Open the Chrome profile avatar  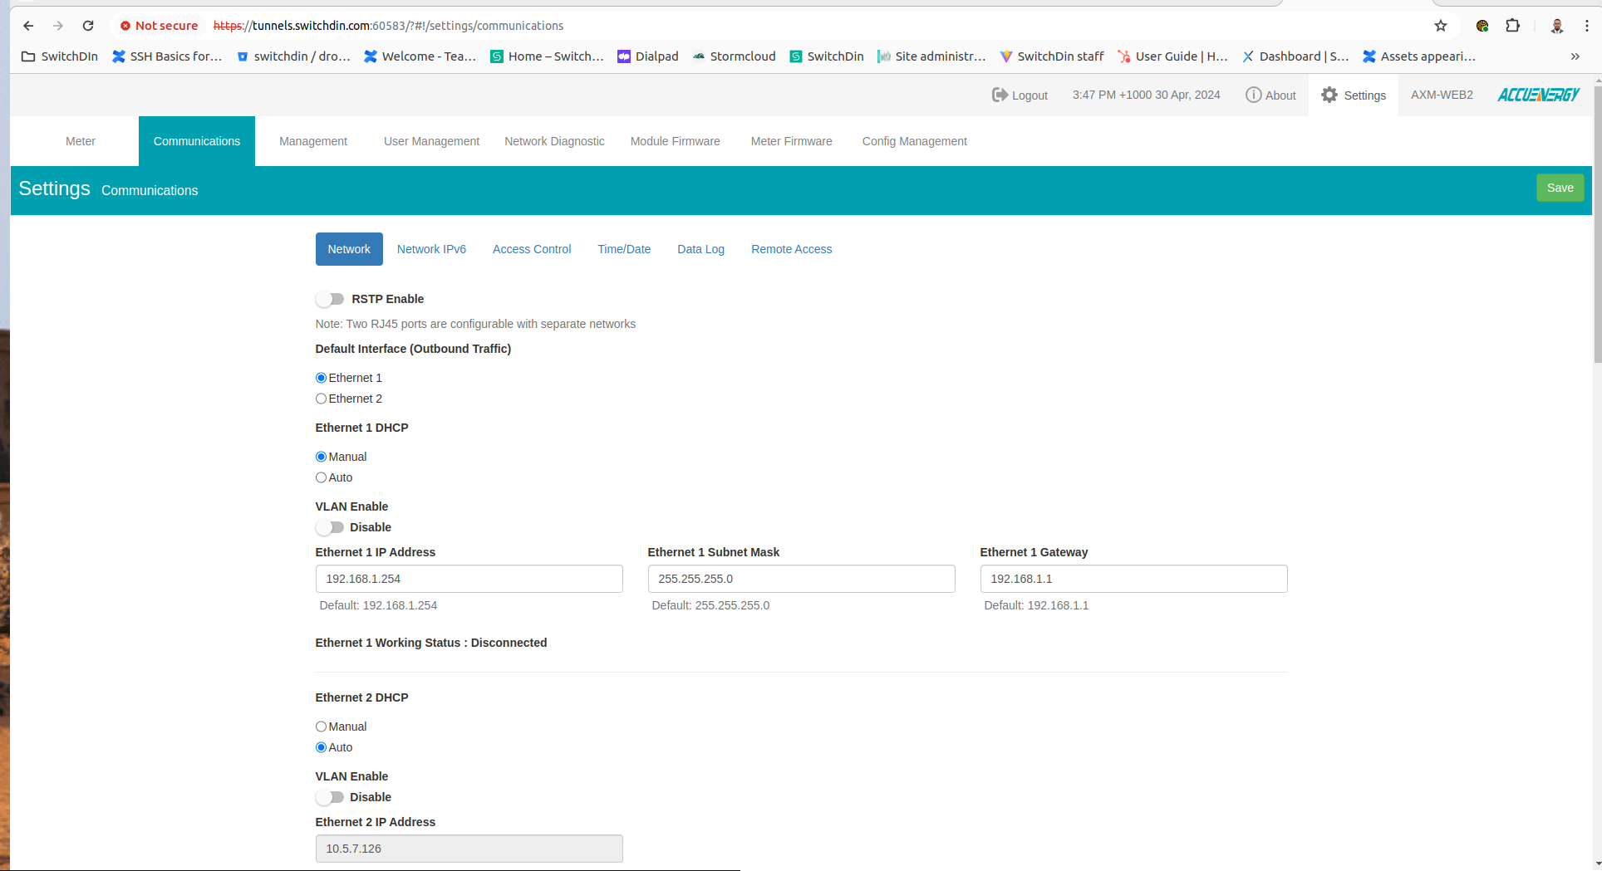pos(1557,26)
